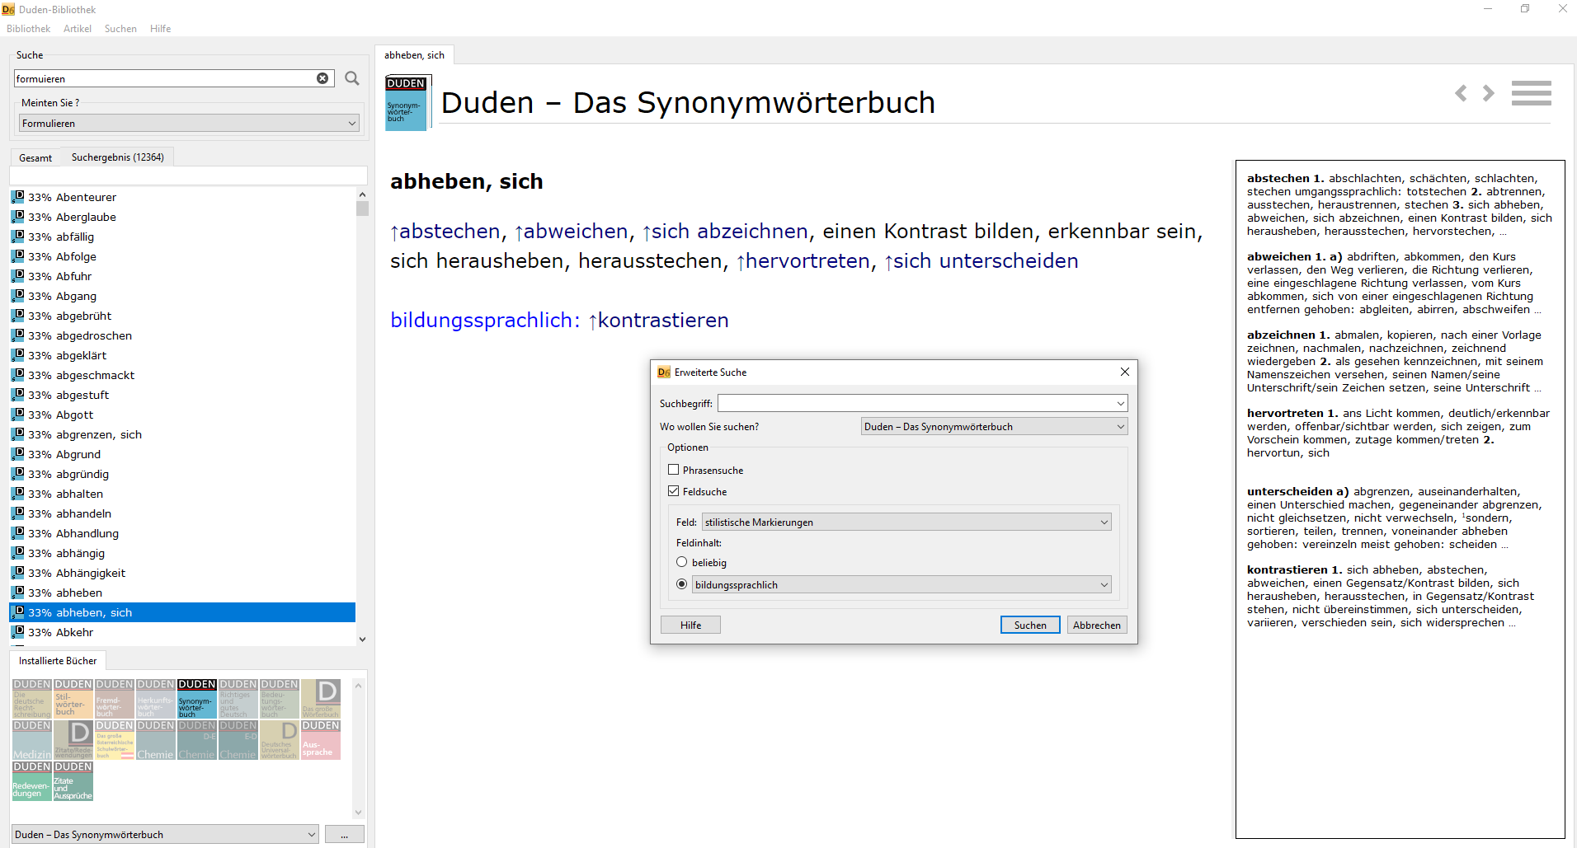The width and height of the screenshot is (1577, 848).
Task: Select '33% abheben' result
Action: point(182,593)
